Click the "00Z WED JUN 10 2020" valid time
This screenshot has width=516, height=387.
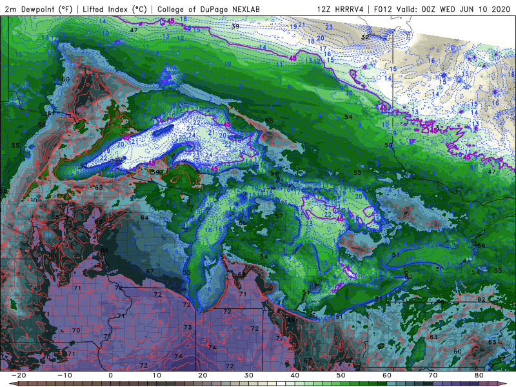tap(466, 9)
